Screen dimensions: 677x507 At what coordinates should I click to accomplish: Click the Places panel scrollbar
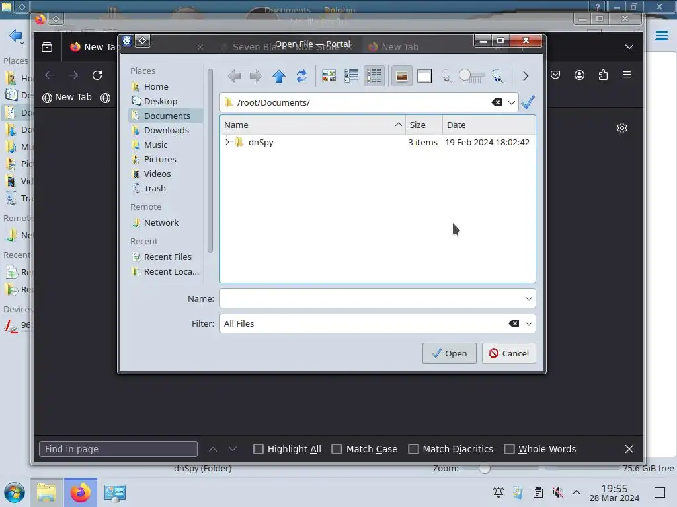tap(210, 160)
